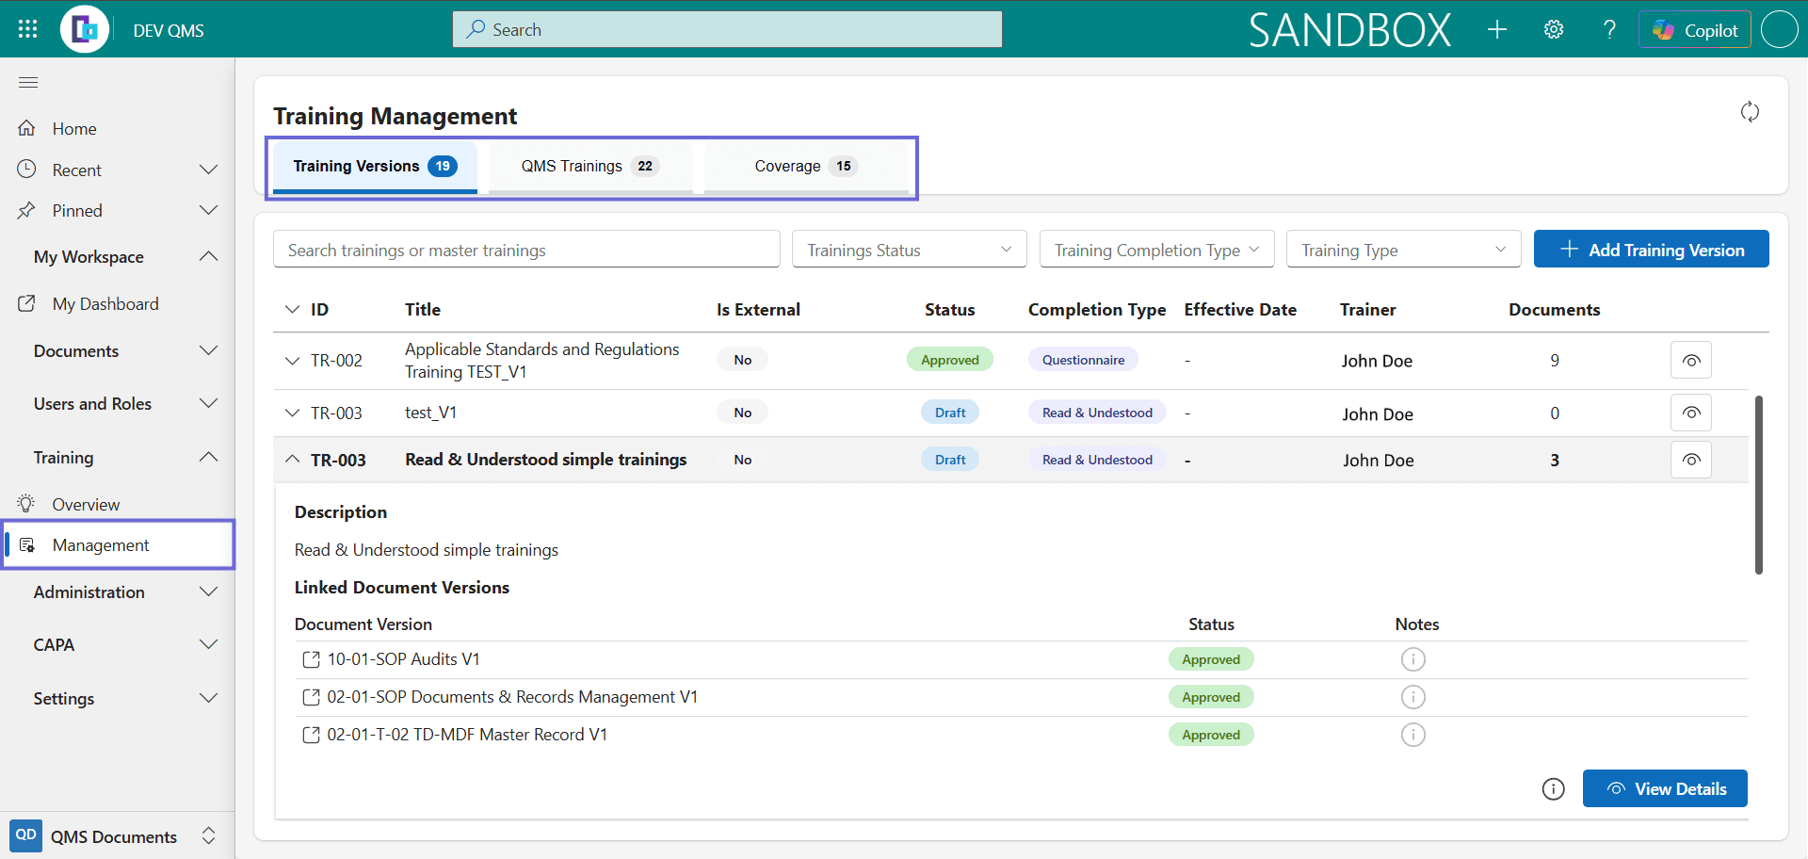The width and height of the screenshot is (1808, 859).
Task: Collapse the Read & Understood simple trainings row
Action: coord(292,460)
